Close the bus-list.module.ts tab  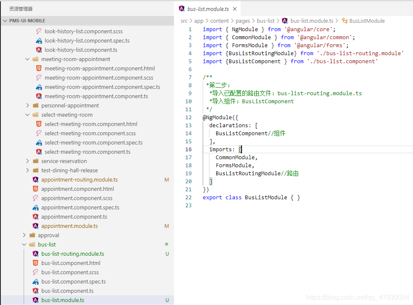click(x=235, y=9)
